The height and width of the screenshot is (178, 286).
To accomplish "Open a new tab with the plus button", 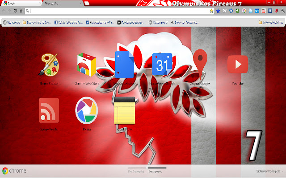I will click(87, 3).
